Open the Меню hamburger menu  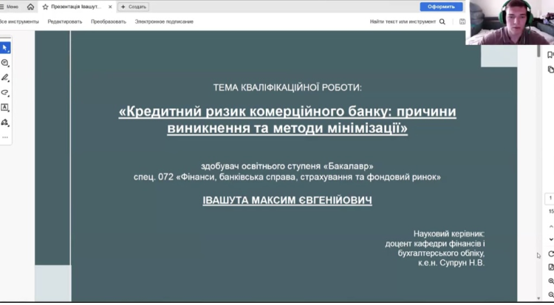(10, 7)
